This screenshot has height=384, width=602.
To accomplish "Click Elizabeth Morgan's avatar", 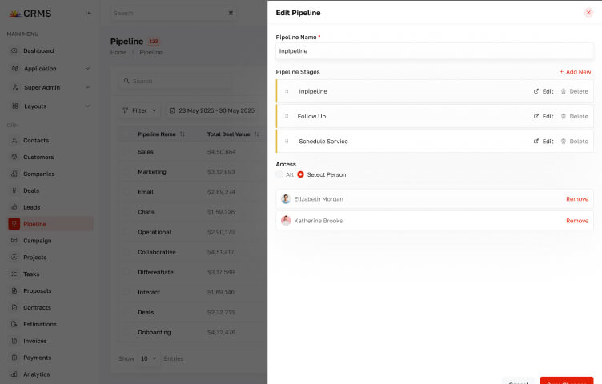I will (x=286, y=199).
